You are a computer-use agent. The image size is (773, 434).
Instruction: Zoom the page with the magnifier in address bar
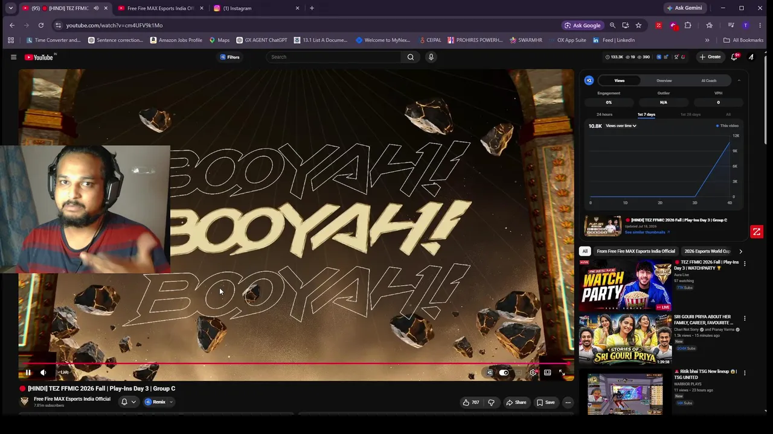coord(612,25)
